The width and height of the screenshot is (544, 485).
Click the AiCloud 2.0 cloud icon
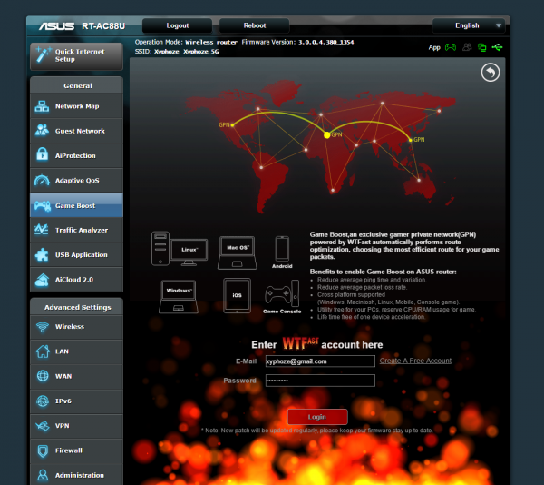(x=42, y=280)
